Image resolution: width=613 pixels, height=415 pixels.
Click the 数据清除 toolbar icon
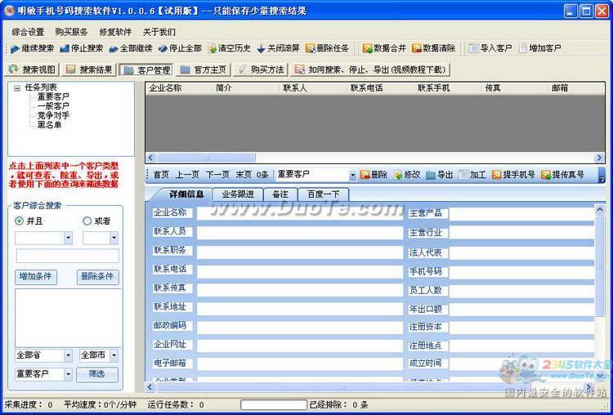416,49
